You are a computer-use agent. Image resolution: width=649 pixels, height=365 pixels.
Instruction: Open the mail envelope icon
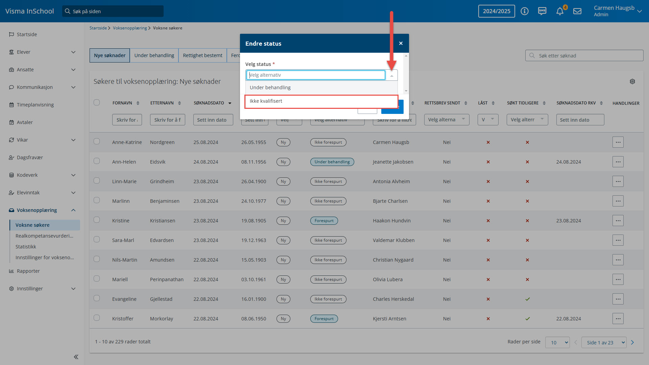pos(577,11)
